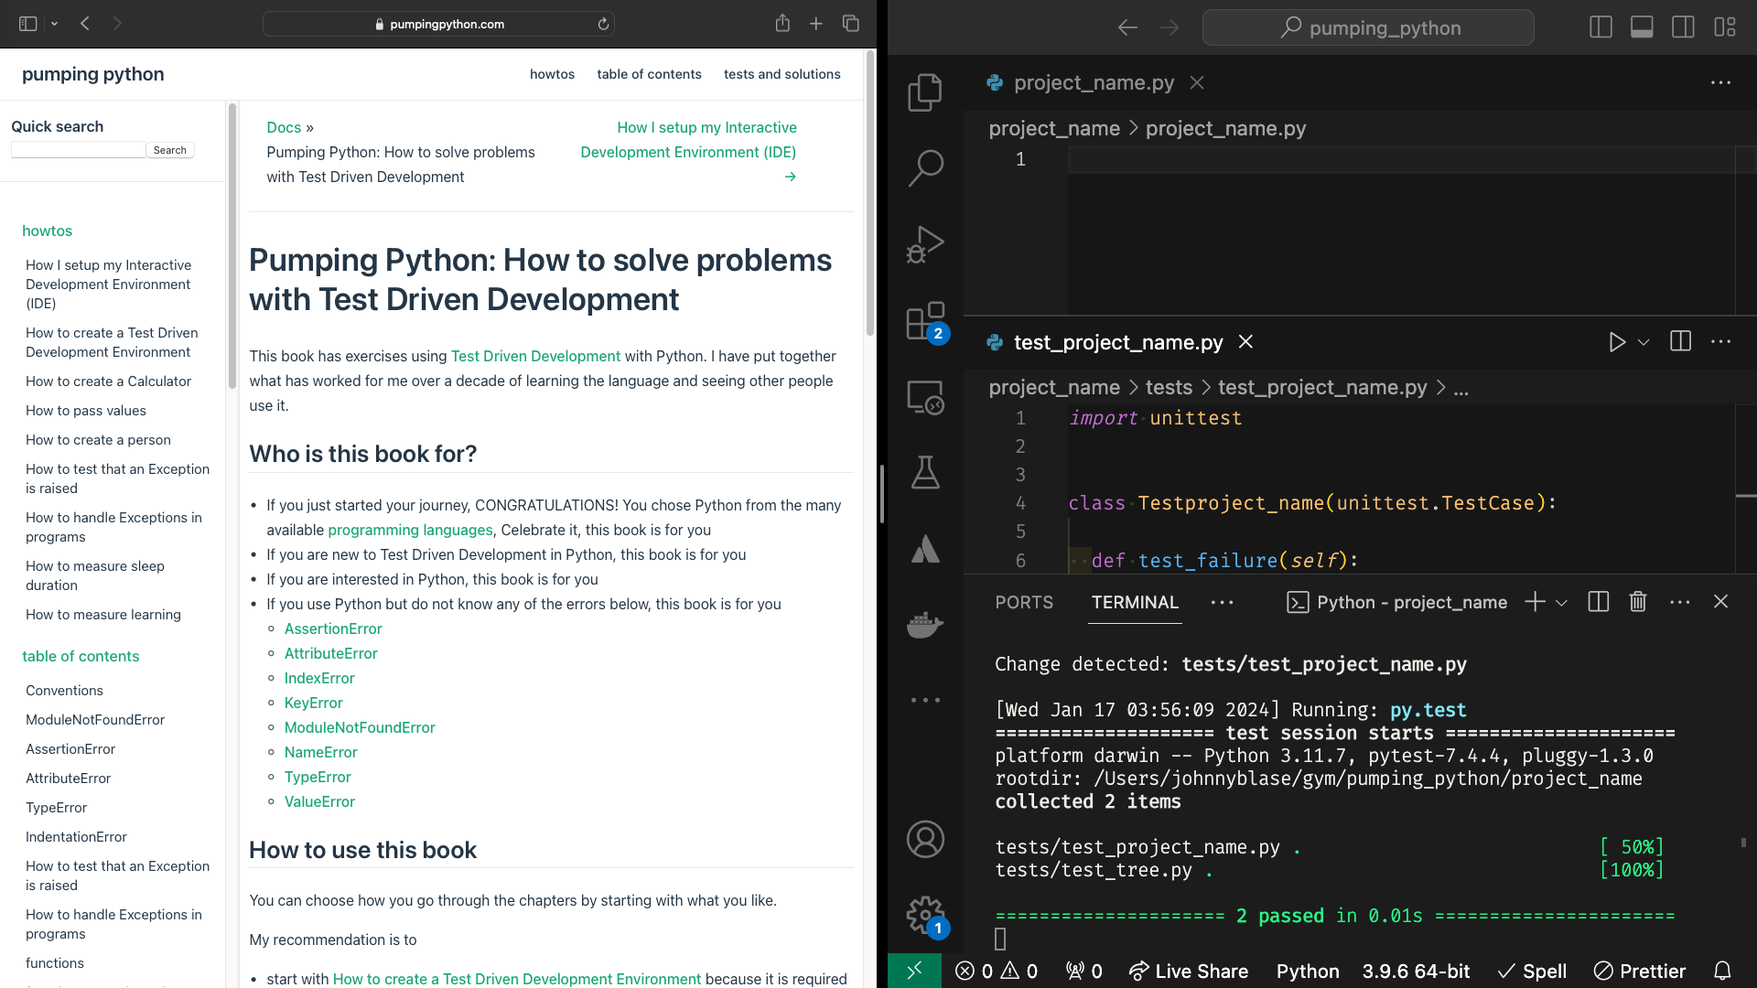
Task: Open Python - project_name terminal selector
Action: 1396,602
